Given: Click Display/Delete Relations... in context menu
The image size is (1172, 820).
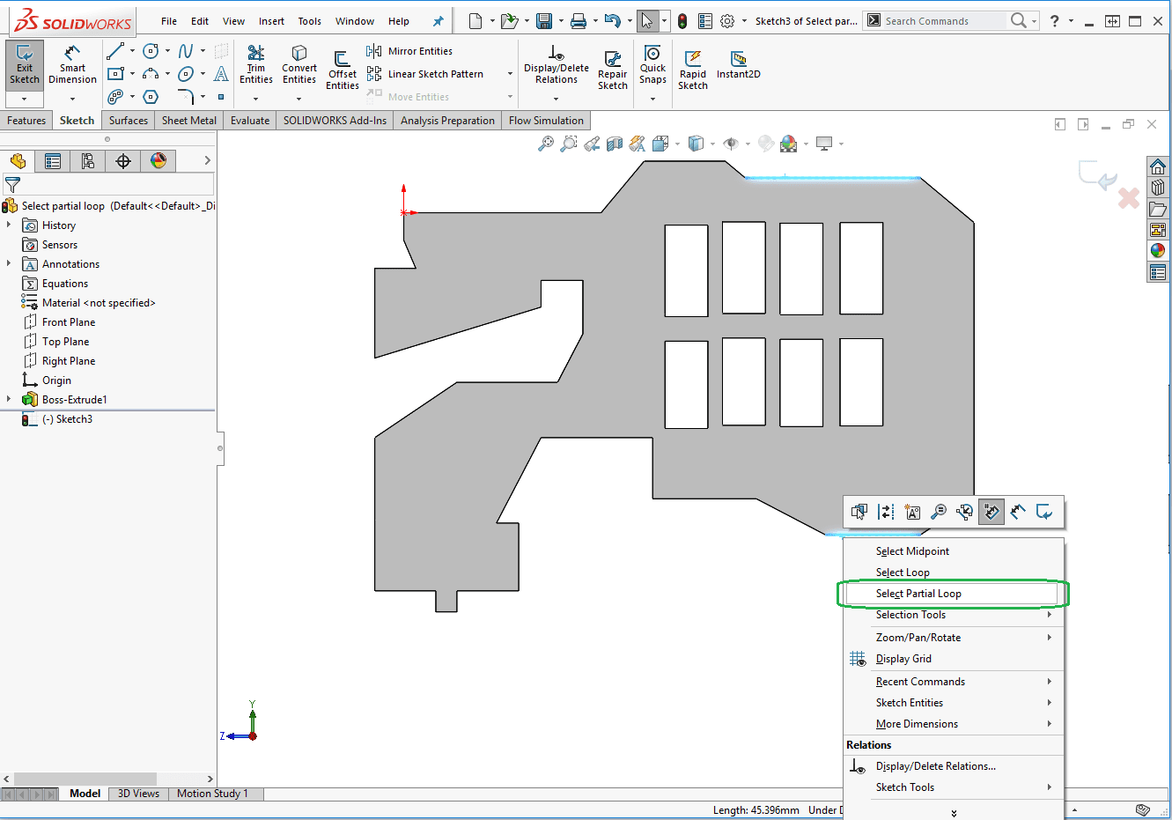Looking at the screenshot, I should pyautogui.click(x=935, y=766).
